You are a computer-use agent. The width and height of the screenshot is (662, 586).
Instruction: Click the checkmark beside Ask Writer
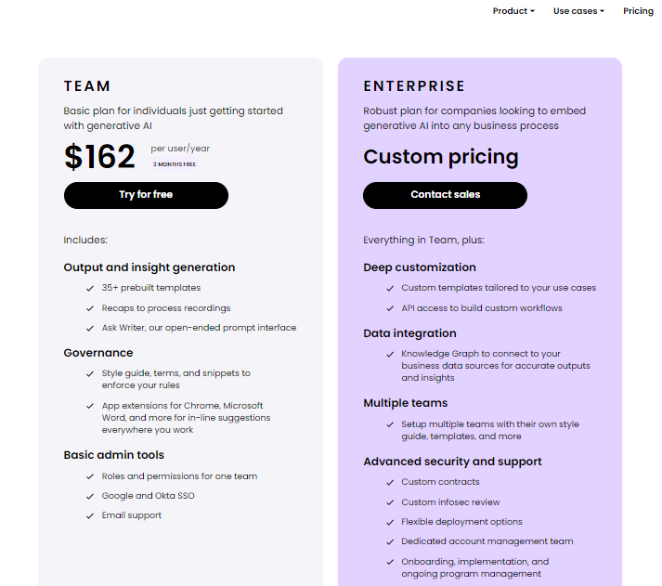click(x=90, y=328)
